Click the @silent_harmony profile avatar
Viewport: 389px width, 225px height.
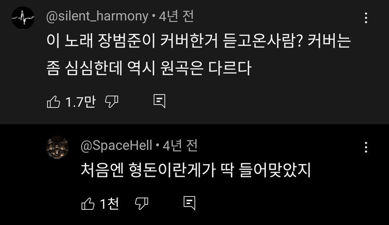pos(22,18)
